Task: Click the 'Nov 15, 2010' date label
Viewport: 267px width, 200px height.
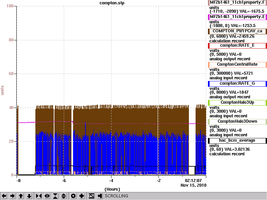Action: click(x=194, y=185)
